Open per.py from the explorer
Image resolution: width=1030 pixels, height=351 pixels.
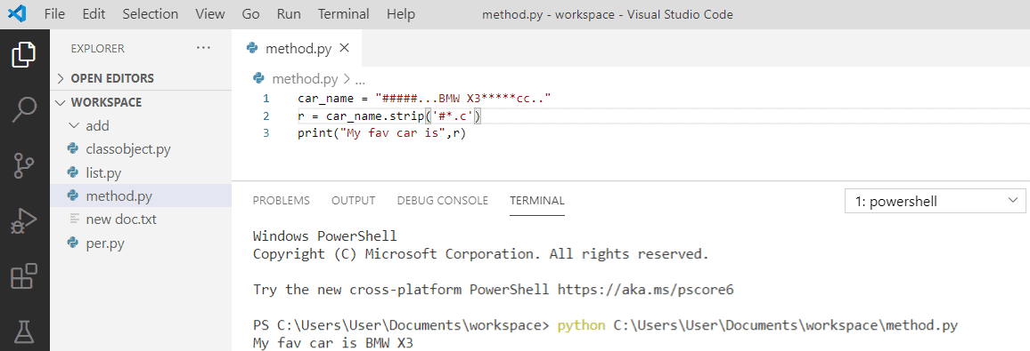click(105, 243)
